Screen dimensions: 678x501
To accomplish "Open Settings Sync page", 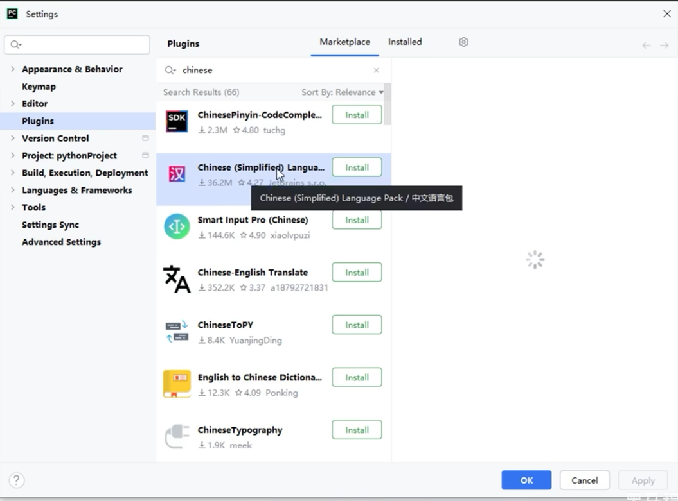I will click(x=50, y=225).
